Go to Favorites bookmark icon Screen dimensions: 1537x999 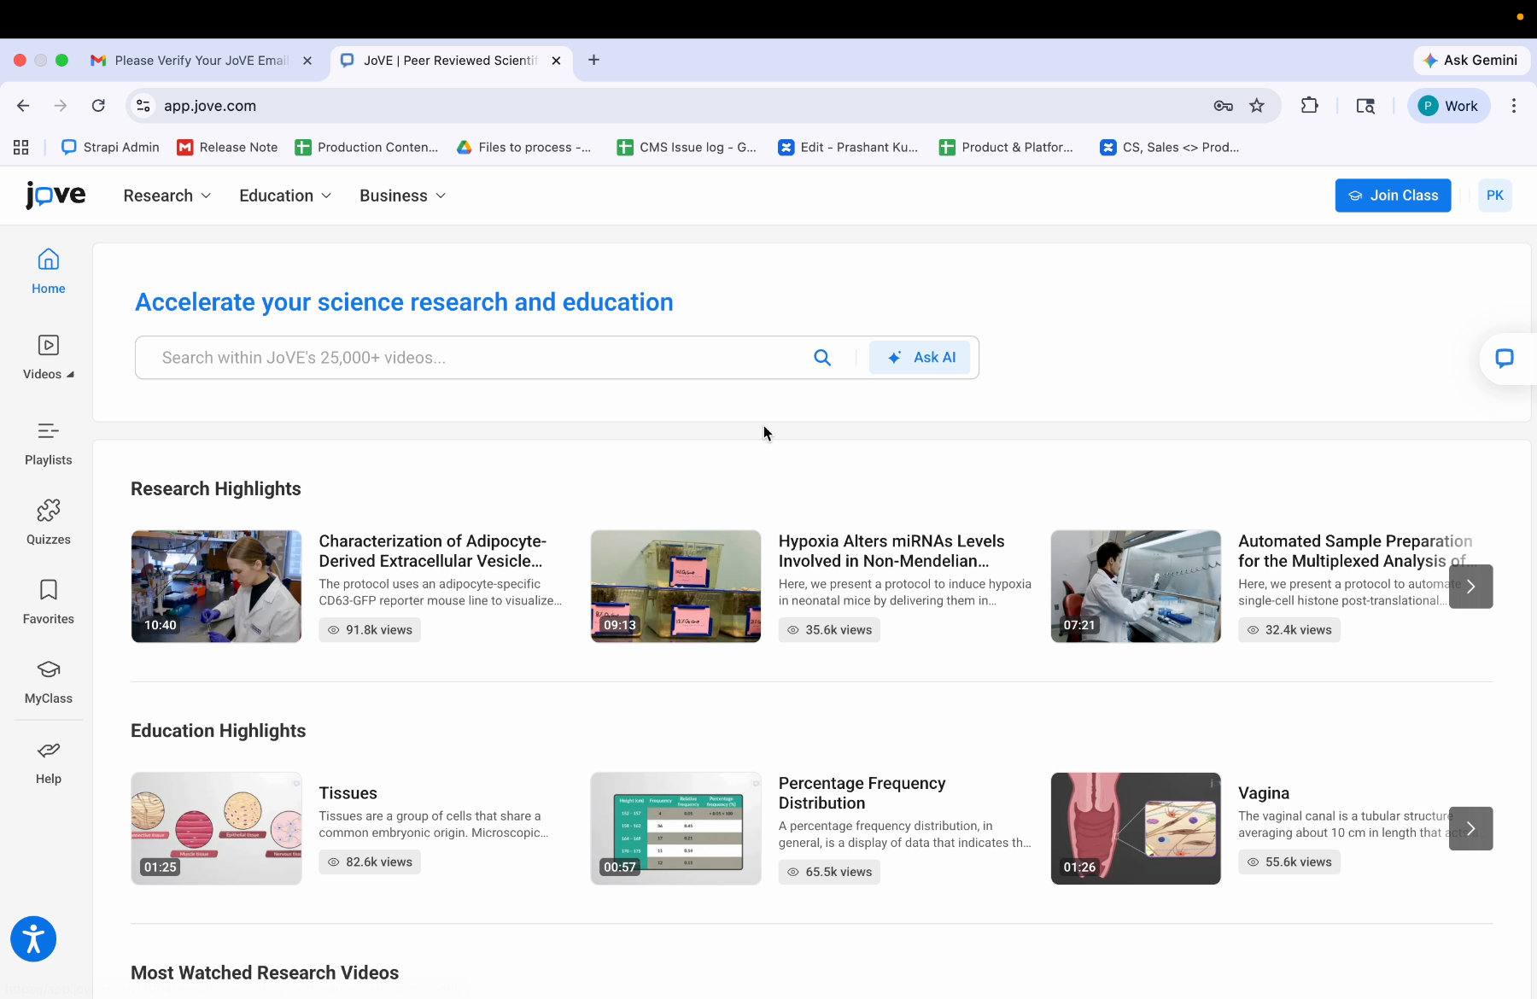[x=48, y=590]
